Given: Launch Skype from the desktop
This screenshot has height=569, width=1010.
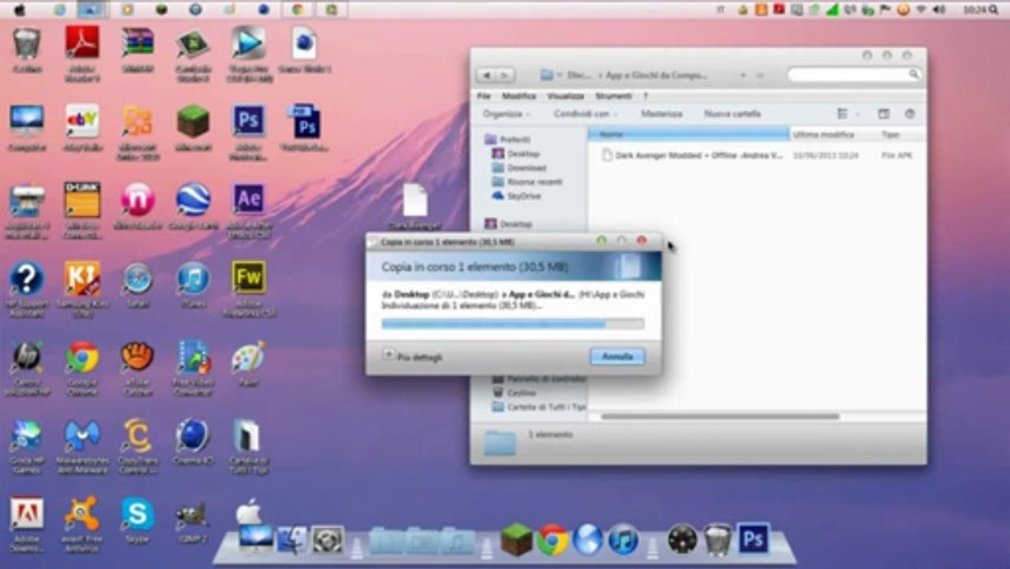Looking at the screenshot, I should point(137,514).
